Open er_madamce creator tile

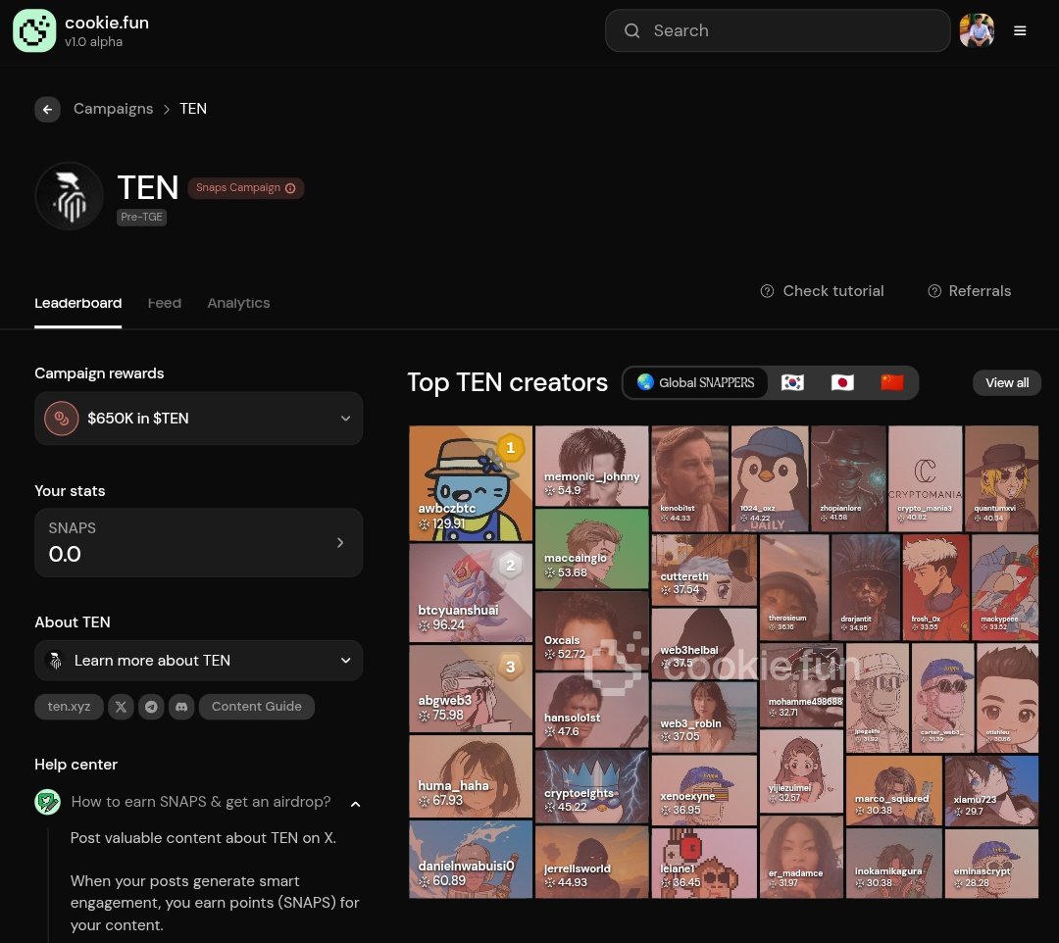click(802, 857)
